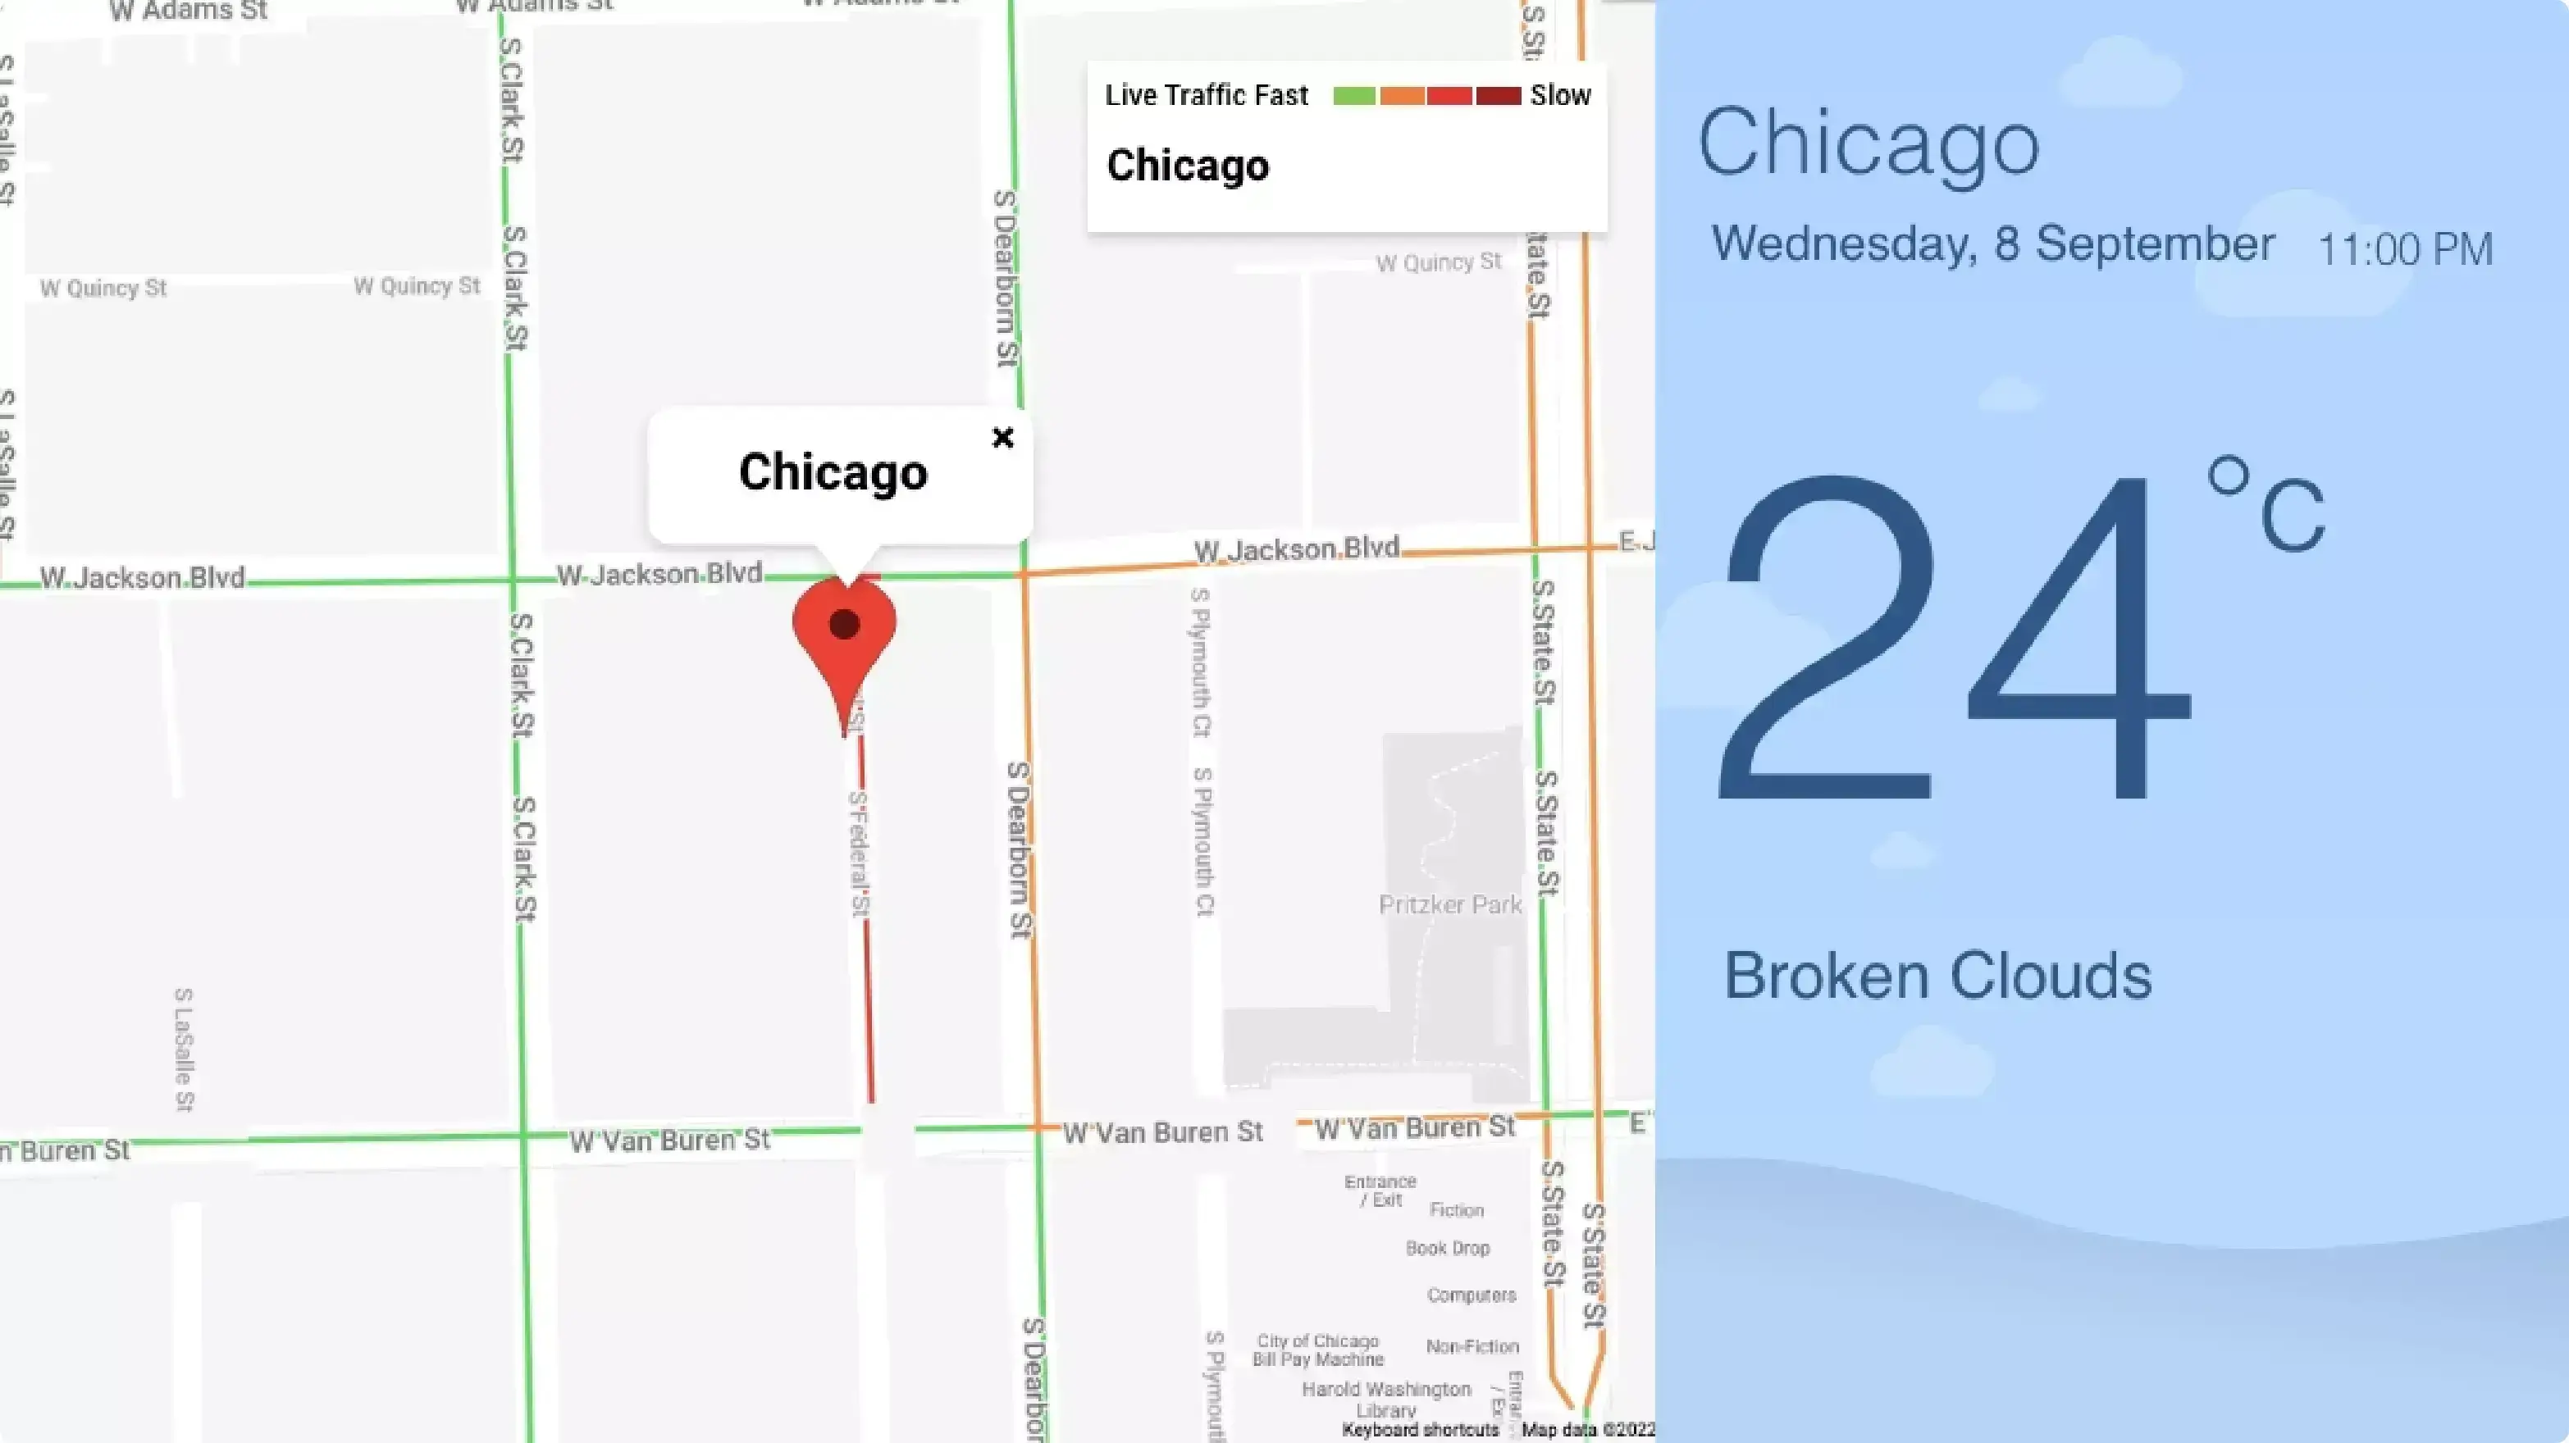2569x1443 pixels.
Task: Toggle broken clouds weather condition display
Action: (x=1937, y=976)
